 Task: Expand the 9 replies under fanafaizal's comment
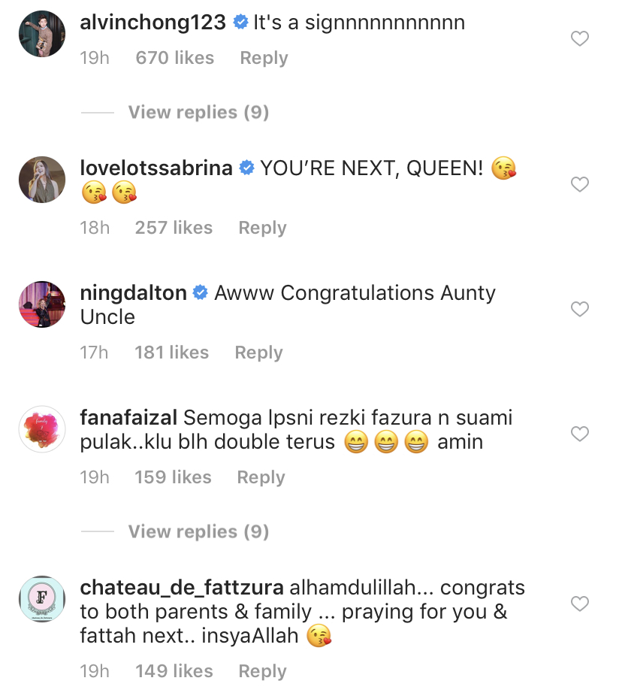click(198, 531)
